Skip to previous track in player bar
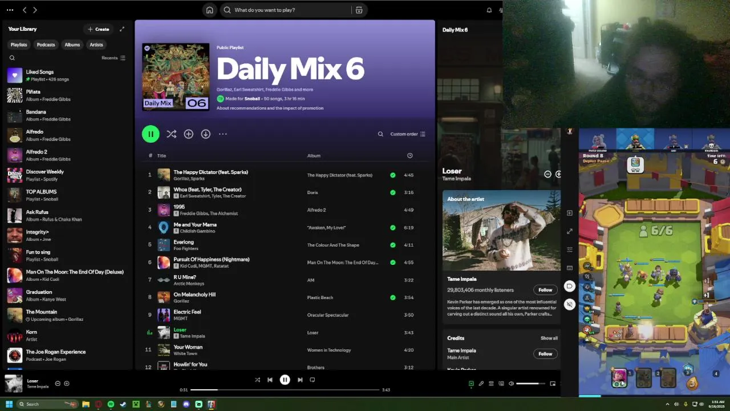730x411 pixels. [270, 380]
